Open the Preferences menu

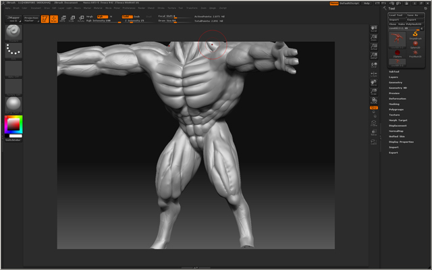coord(128,8)
